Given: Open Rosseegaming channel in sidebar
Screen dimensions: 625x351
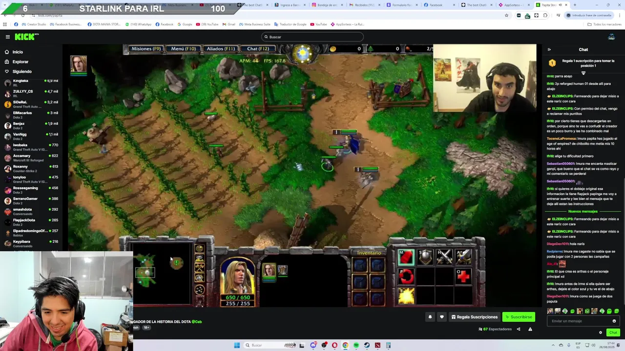Looking at the screenshot, I should coord(31,190).
